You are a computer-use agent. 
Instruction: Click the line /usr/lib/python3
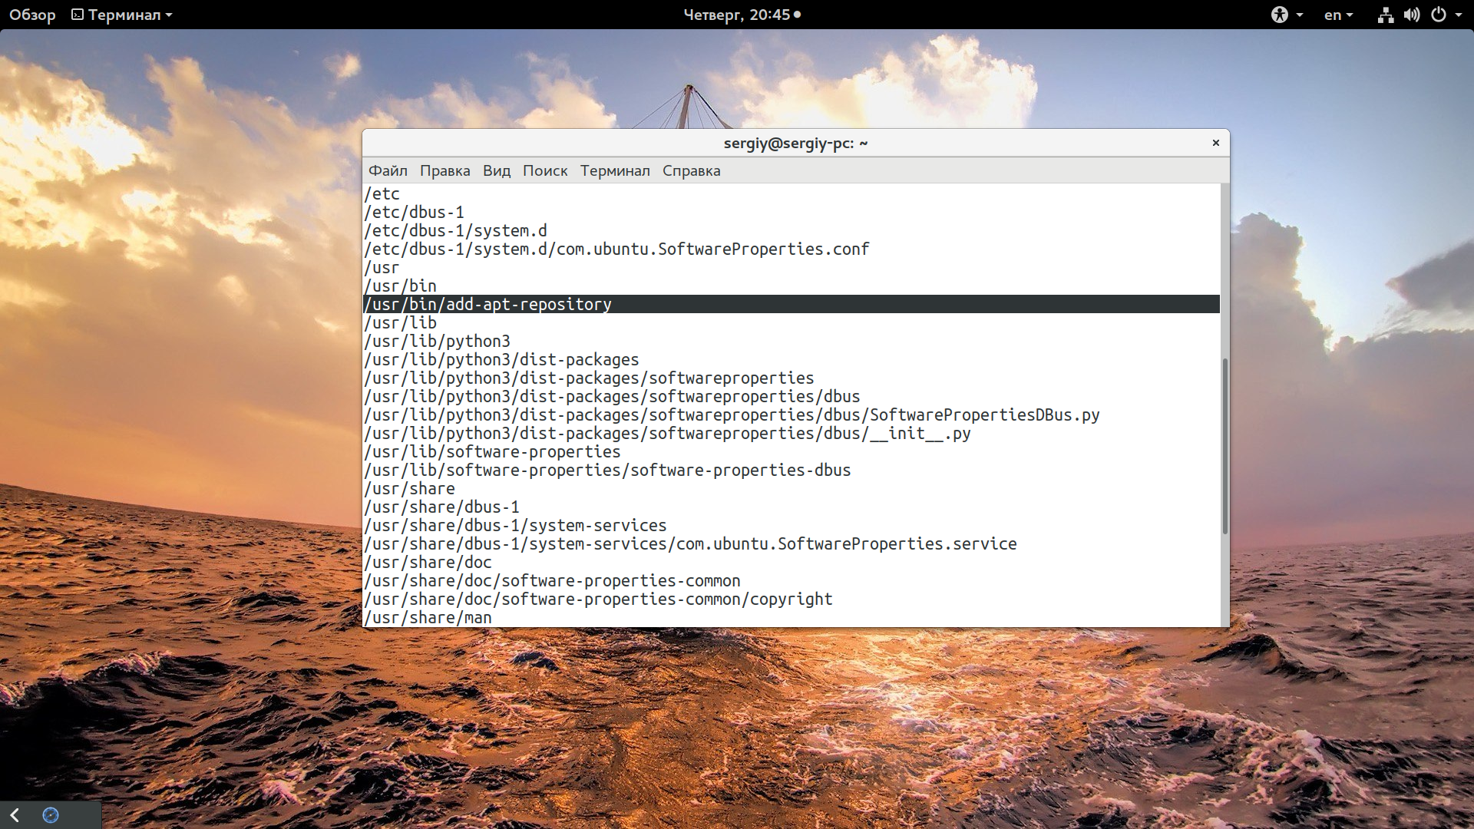point(437,341)
